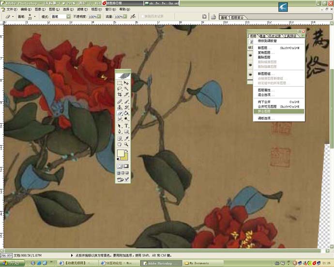Choose 新图层 (New Layer) menu item
Screen dimensions: 334x267
[279, 48]
